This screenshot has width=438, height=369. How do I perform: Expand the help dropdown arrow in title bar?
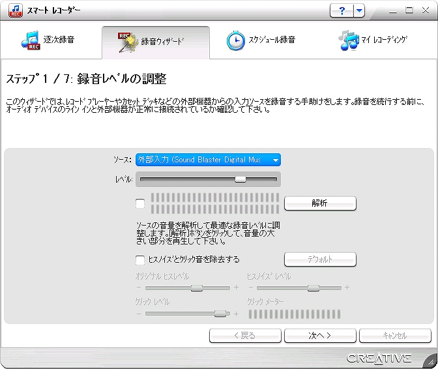tap(359, 11)
